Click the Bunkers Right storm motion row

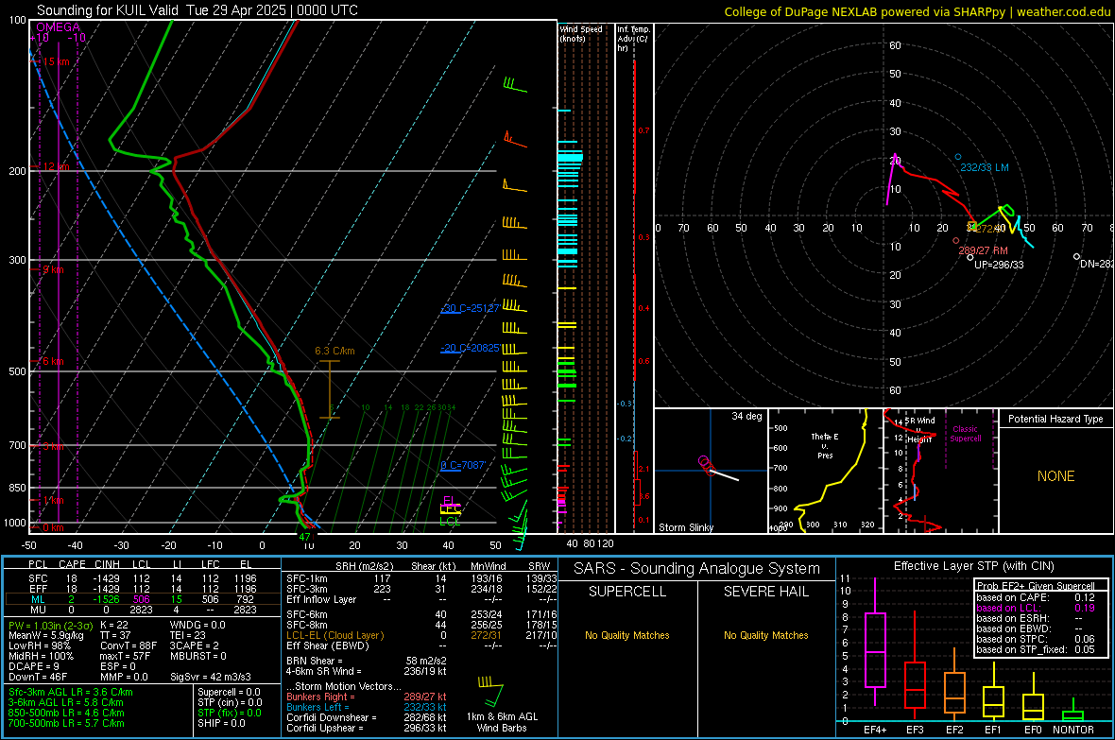pos(367,697)
